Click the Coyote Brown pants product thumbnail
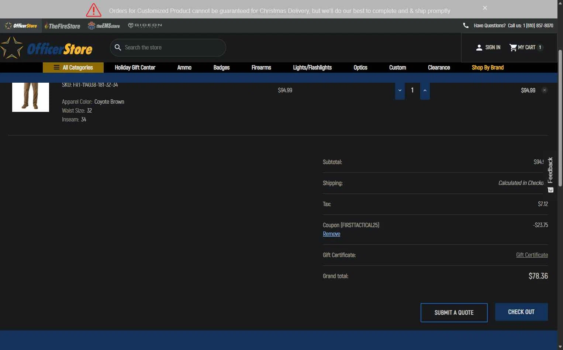This screenshot has width=563, height=350. coord(31,97)
